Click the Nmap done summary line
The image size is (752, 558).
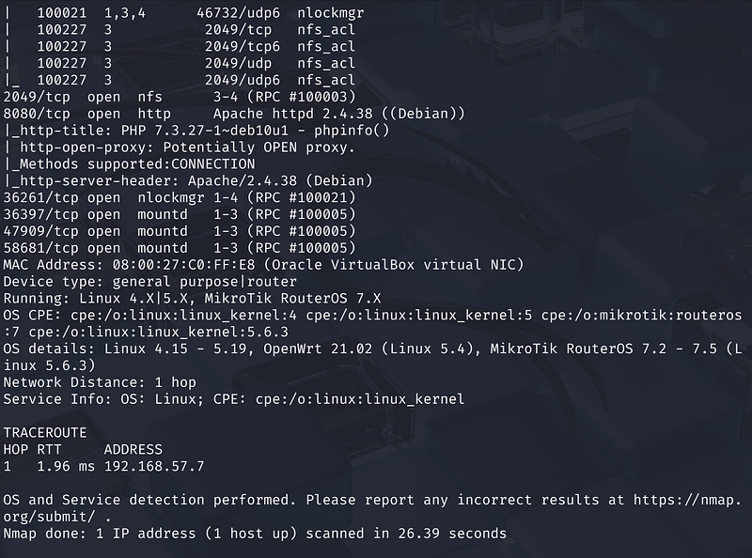[x=254, y=534]
